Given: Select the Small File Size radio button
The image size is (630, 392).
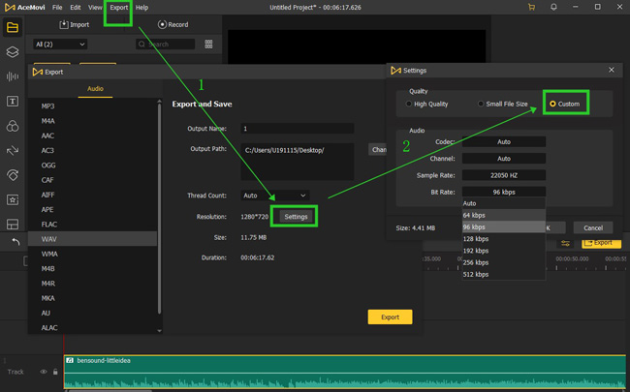Looking at the screenshot, I should [481, 104].
